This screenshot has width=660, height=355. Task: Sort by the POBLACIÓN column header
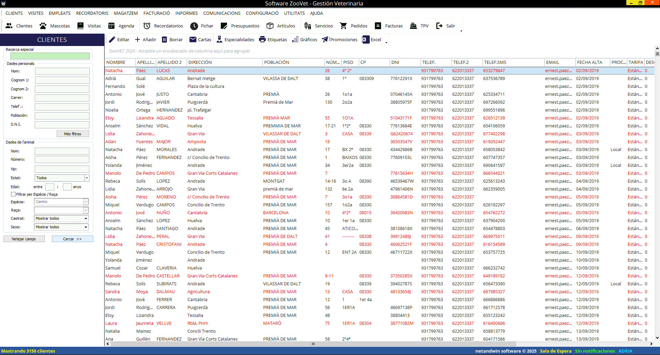tap(293, 62)
